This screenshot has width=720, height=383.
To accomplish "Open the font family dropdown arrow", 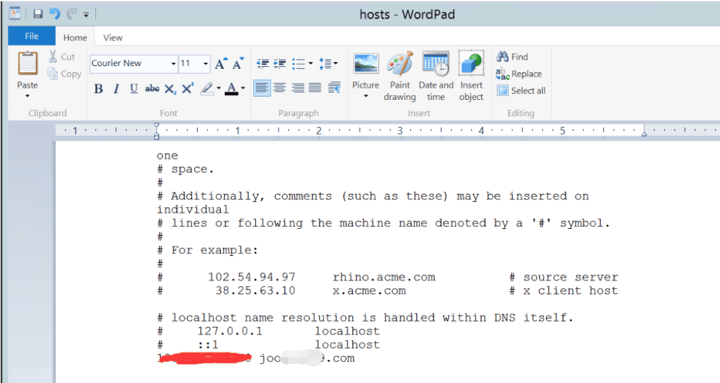I will point(174,64).
